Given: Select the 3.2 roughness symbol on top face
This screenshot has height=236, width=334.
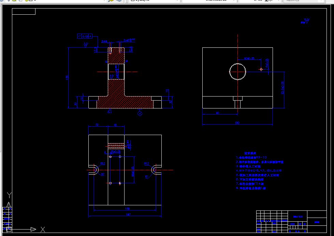Looking at the screenshot, I should (86, 45).
